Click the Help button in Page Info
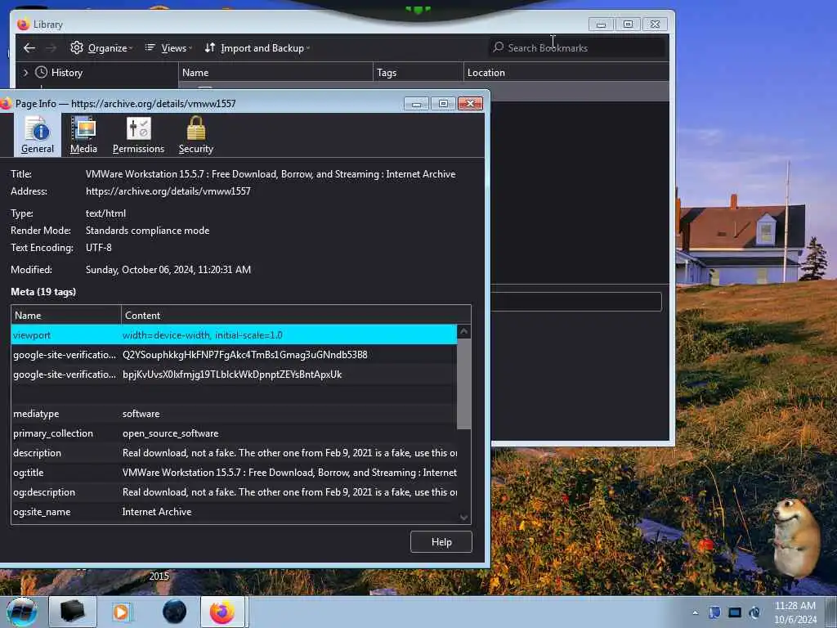The image size is (837, 628). 441,541
